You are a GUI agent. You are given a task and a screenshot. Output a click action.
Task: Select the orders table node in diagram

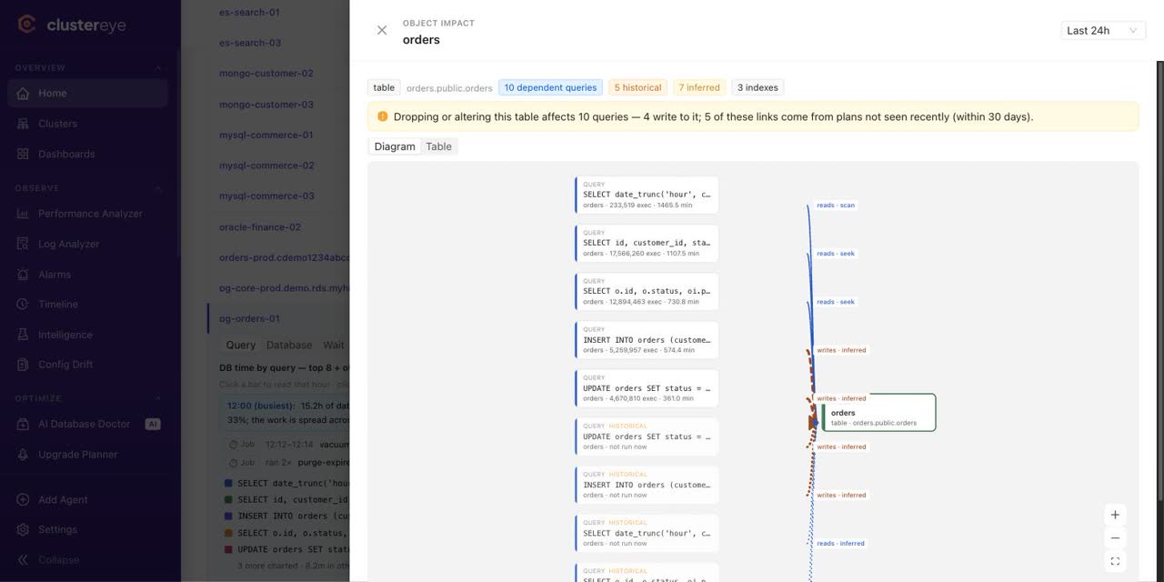point(878,413)
